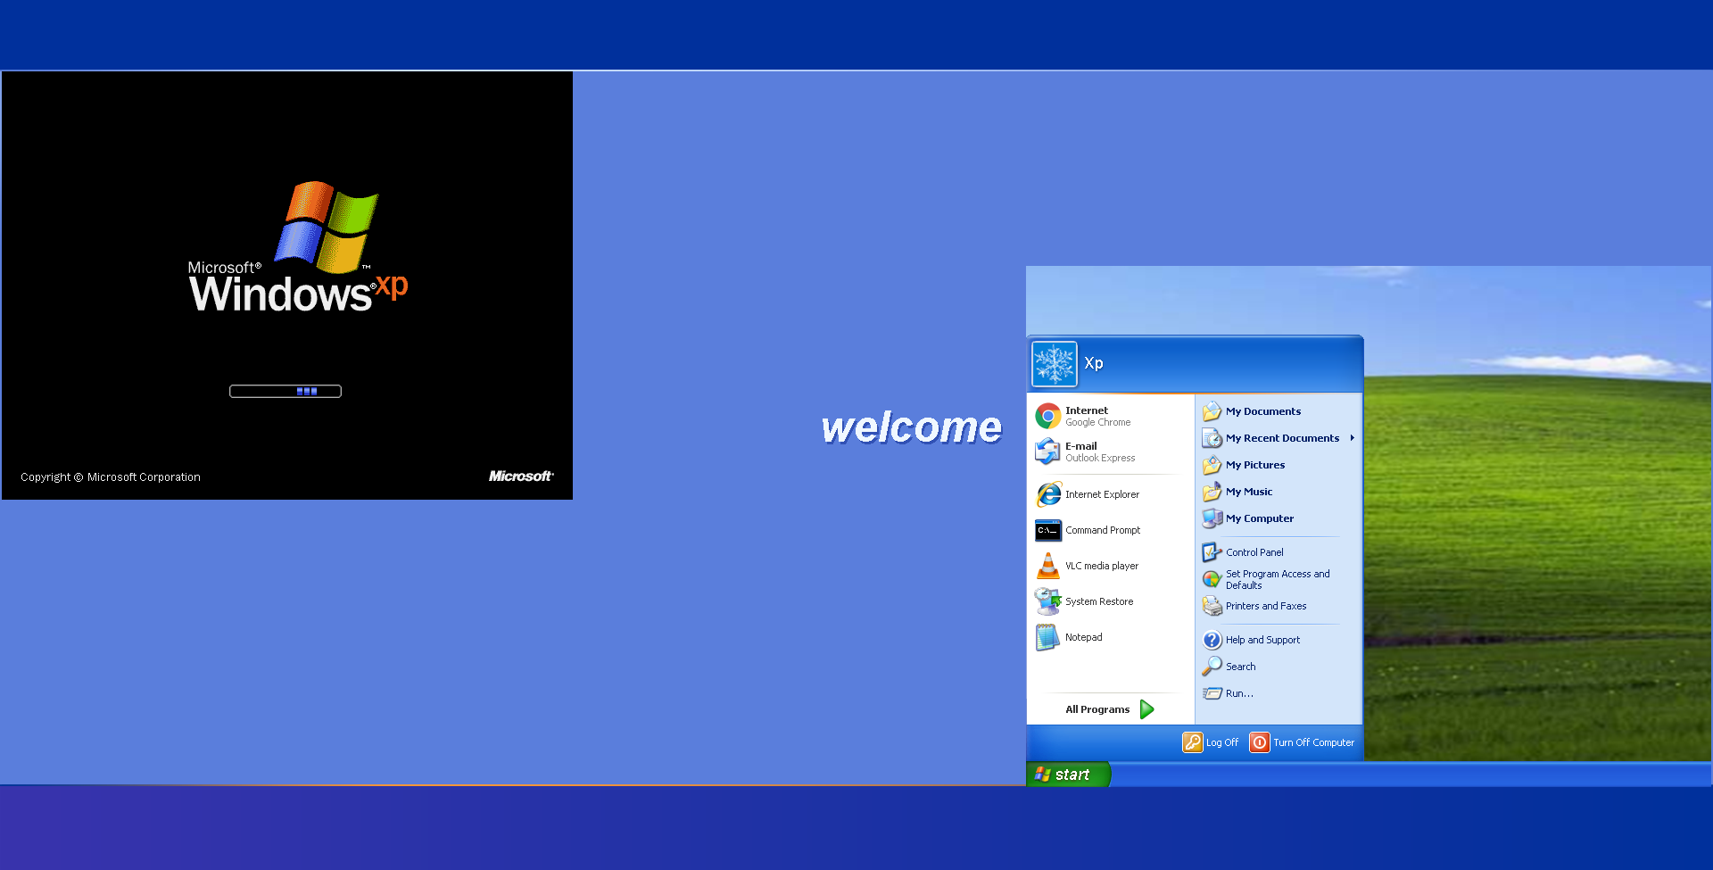Click the Help and Support question icon
1713x870 pixels.
[x=1212, y=640]
